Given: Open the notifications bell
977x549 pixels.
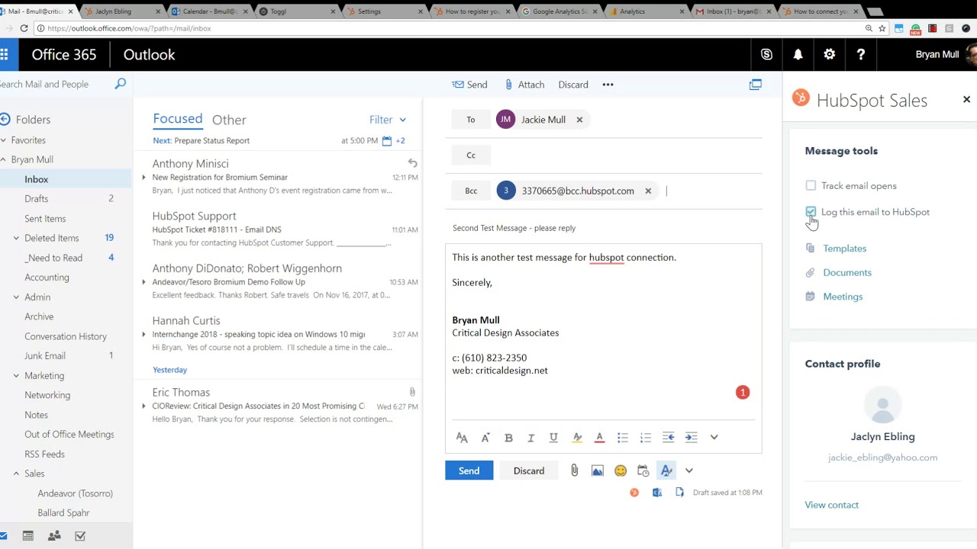Looking at the screenshot, I should (x=798, y=54).
